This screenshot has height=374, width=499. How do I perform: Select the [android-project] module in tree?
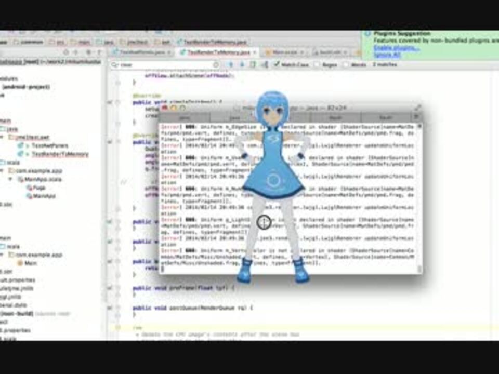click(26, 87)
